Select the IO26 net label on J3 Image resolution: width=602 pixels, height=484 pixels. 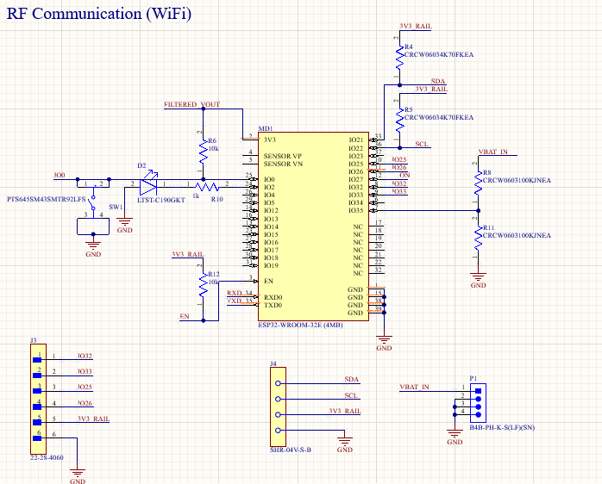click(x=85, y=403)
